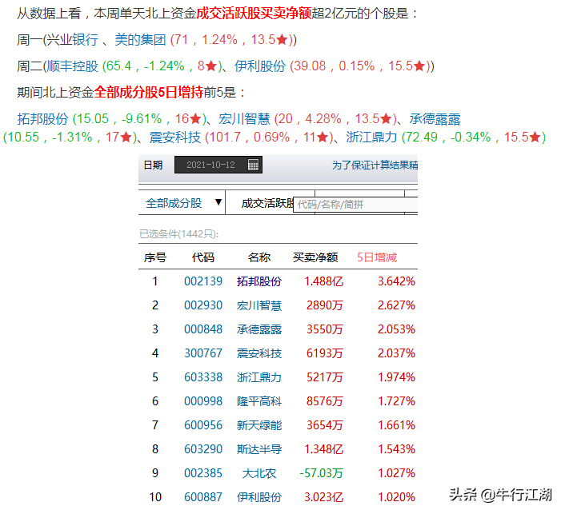Open the 宏川智慧 link in the paragraph

[x=244, y=119]
